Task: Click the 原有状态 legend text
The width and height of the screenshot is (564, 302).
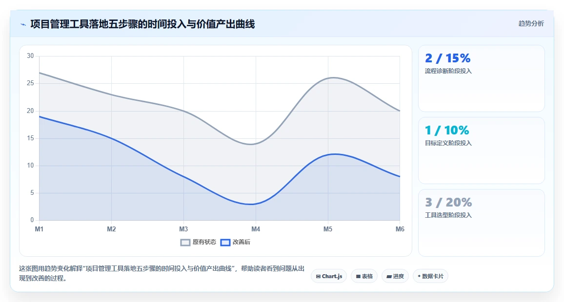Action: pyautogui.click(x=204, y=242)
